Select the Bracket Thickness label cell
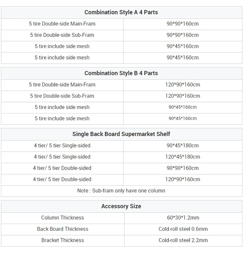The width and height of the screenshot is (245, 255). (62, 240)
